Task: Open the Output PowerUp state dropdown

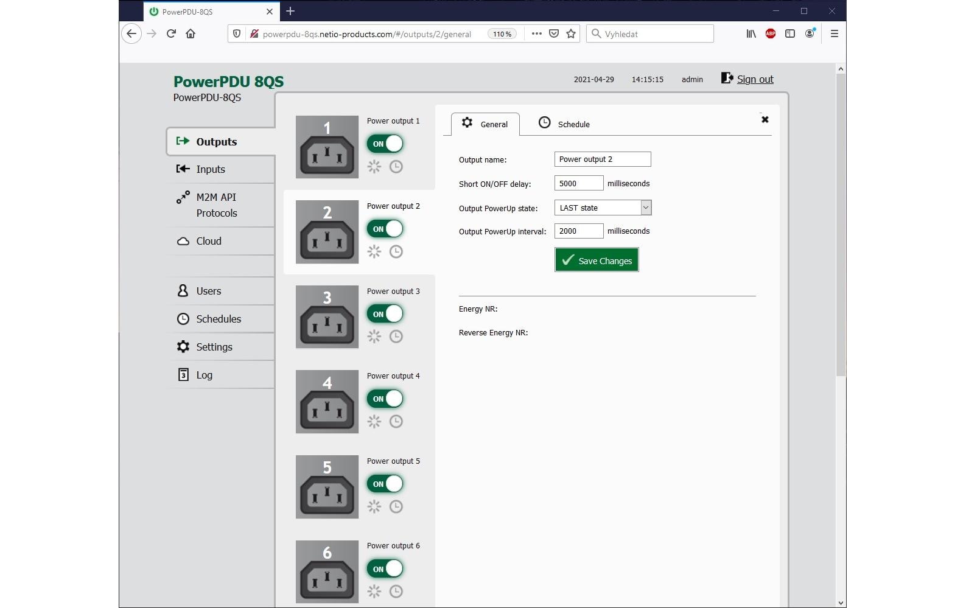Action: (603, 208)
